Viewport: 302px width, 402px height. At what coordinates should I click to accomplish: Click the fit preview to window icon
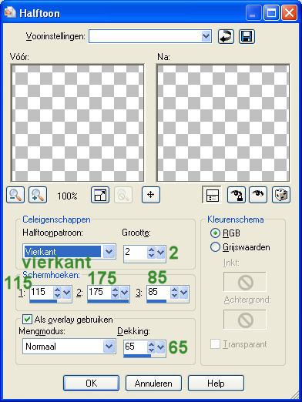100,195
